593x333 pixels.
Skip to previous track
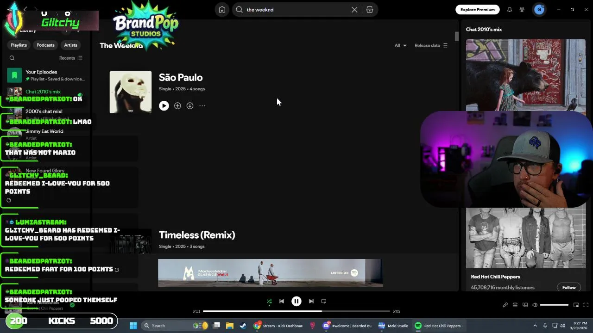point(282,302)
